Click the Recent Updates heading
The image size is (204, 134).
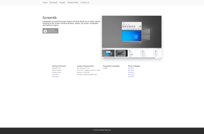pyautogui.click(x=134, y=66)
